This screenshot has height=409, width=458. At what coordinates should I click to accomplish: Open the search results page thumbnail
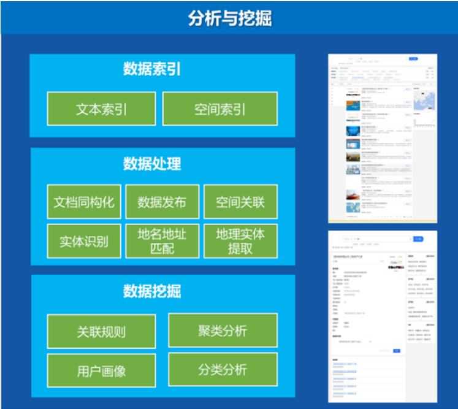383,138
